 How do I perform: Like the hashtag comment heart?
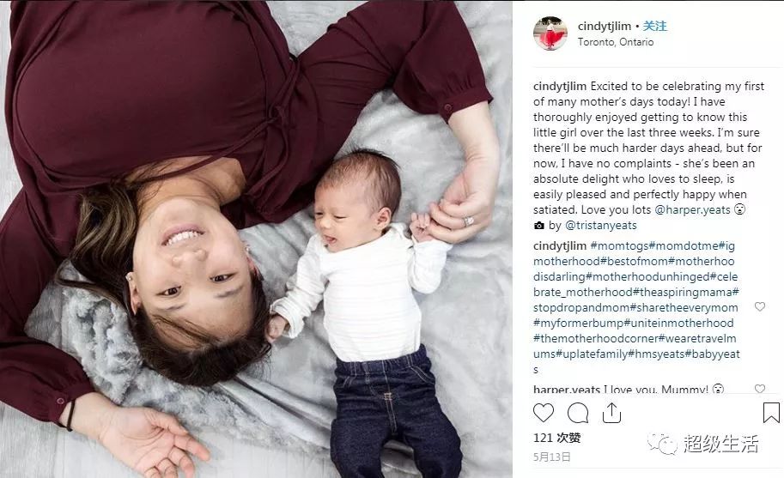(759, 306)
